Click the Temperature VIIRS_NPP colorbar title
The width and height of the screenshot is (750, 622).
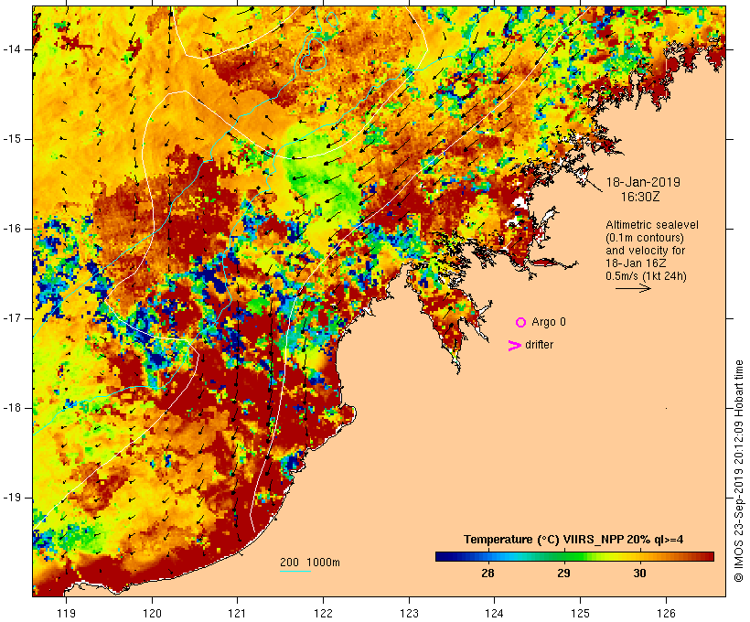573,540
